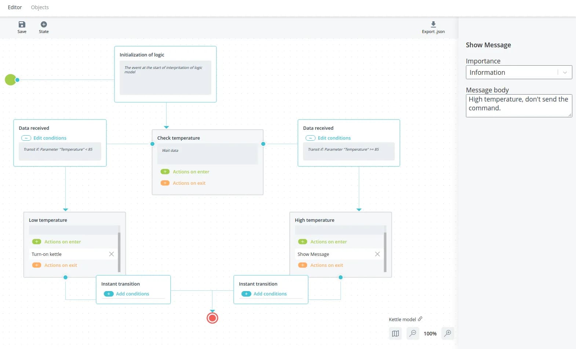Switch to the Objects tab
This screenshot has height=349, width=576.
40,7
